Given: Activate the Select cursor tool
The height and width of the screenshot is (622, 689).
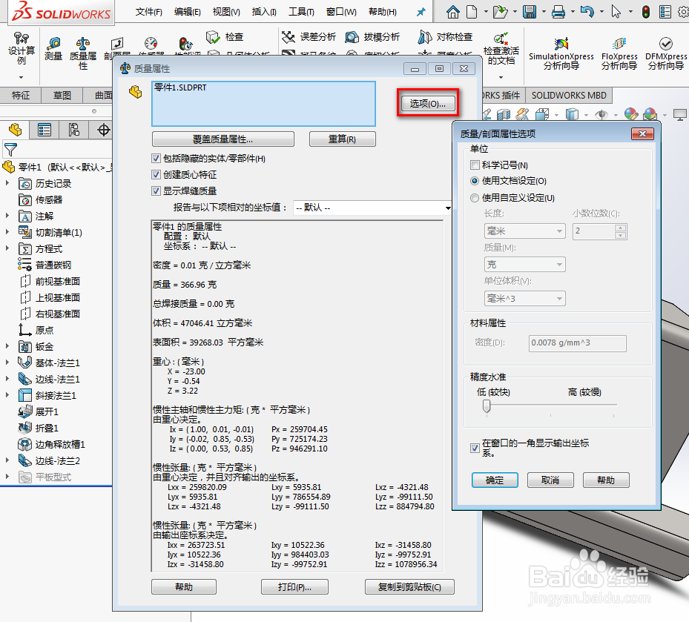Looking at the screenshot, I should [x=616, y=11].
